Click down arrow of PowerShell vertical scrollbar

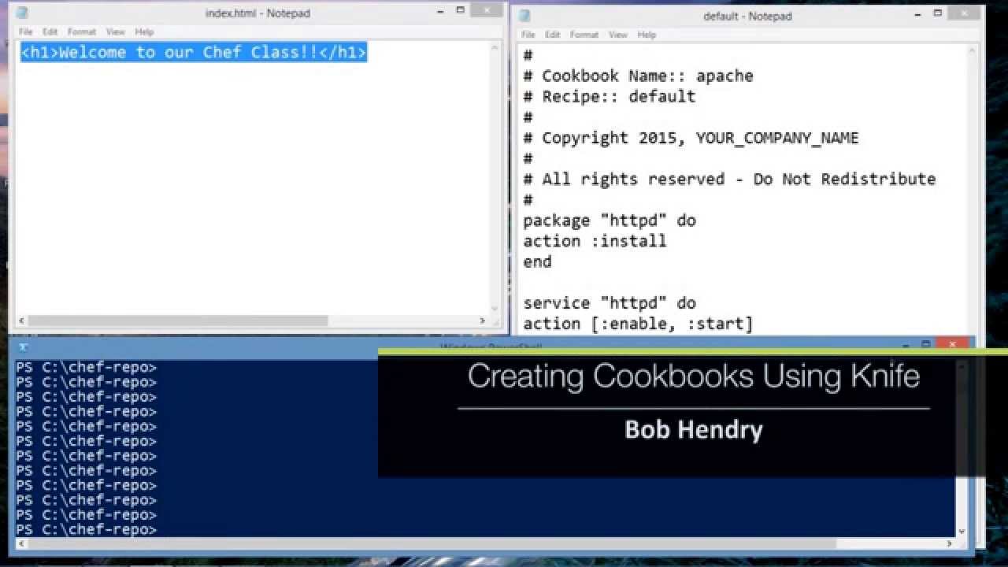(x=961, y=532)
